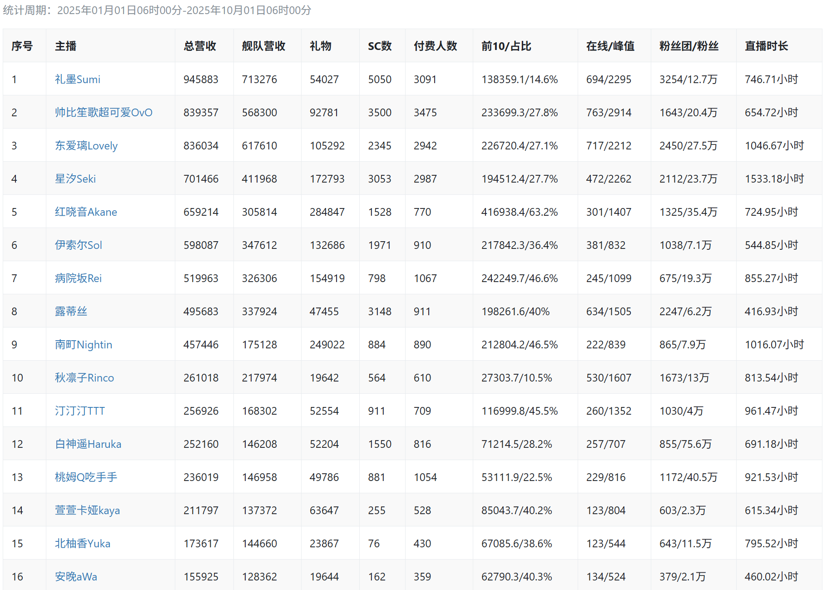Select the 秋凛子Rinco link
Image resolution: width=827 pixels, height=590 pixels.
84,378
